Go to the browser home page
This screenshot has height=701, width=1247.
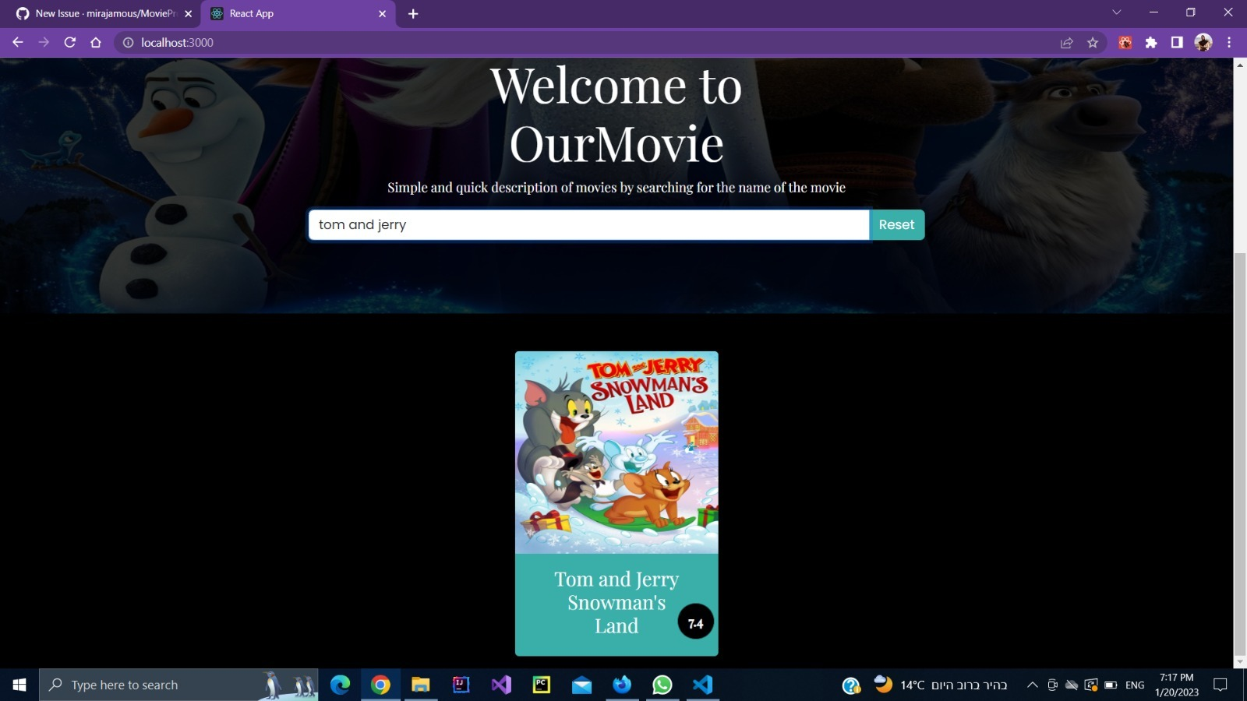point(96,42)
